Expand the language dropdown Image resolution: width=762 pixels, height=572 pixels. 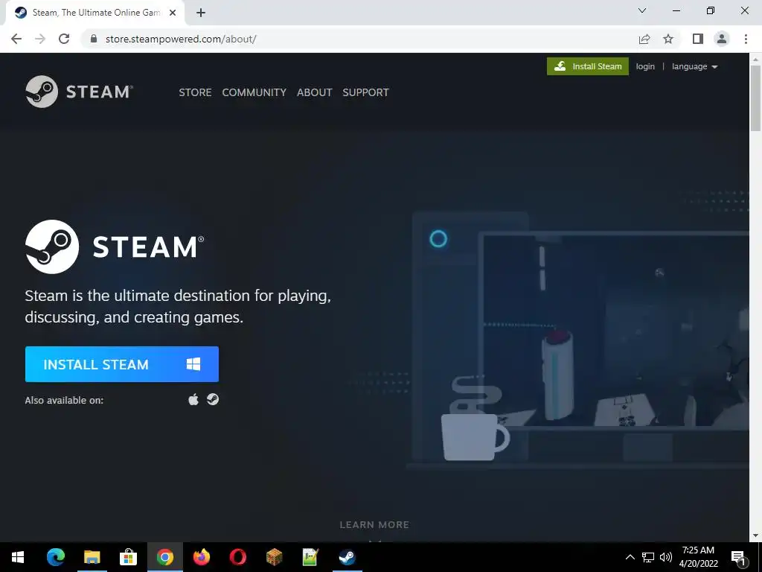pos(694,66)
